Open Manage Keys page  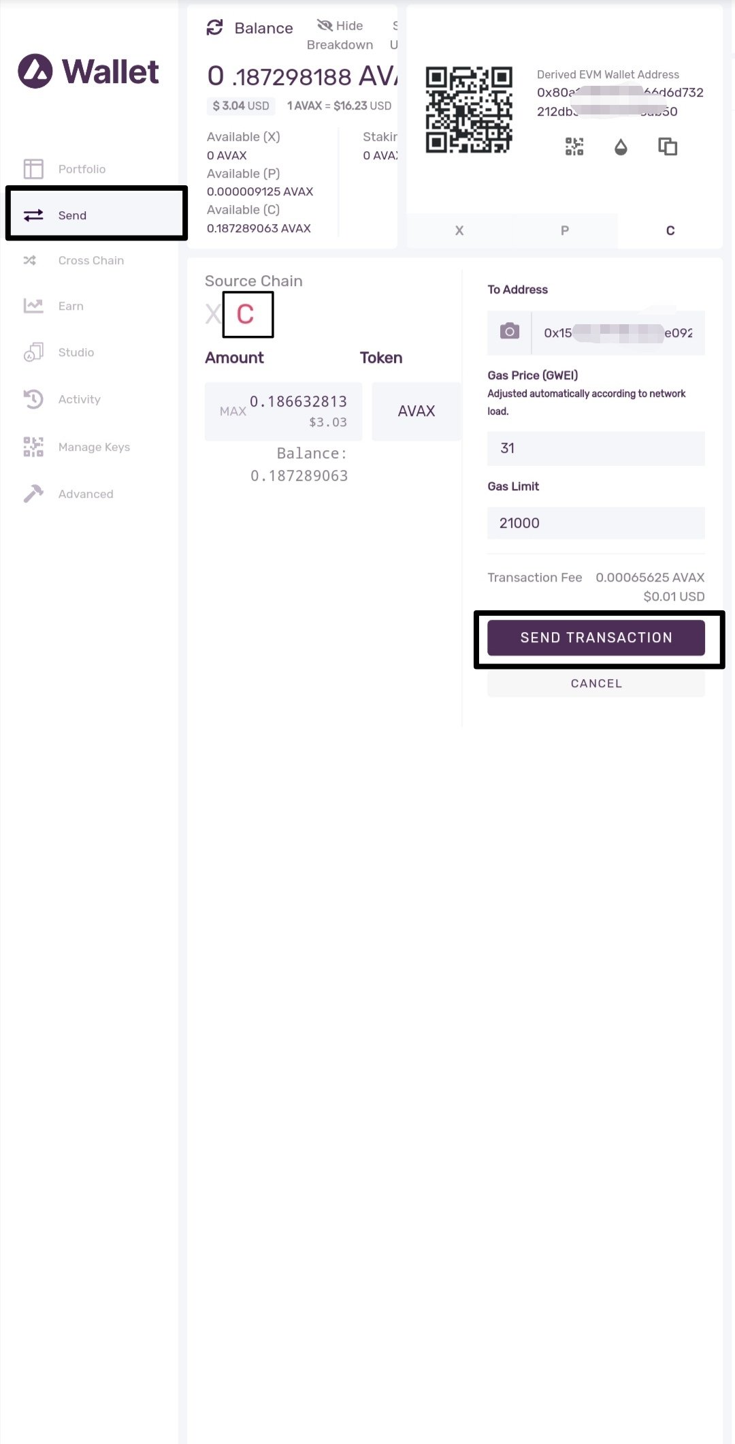click(x=94, y=447)
